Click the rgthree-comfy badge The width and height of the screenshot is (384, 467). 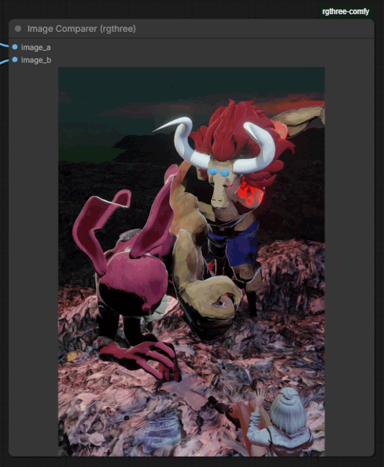point(345,11)
